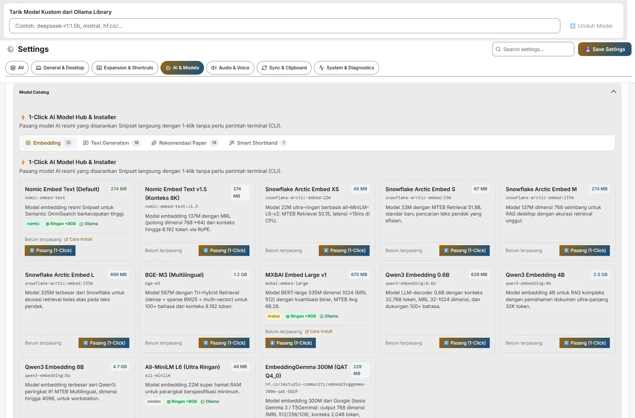Screen dimensions: 635x418
Task: Click model id text bge-m3
Action: coord(153,284)
